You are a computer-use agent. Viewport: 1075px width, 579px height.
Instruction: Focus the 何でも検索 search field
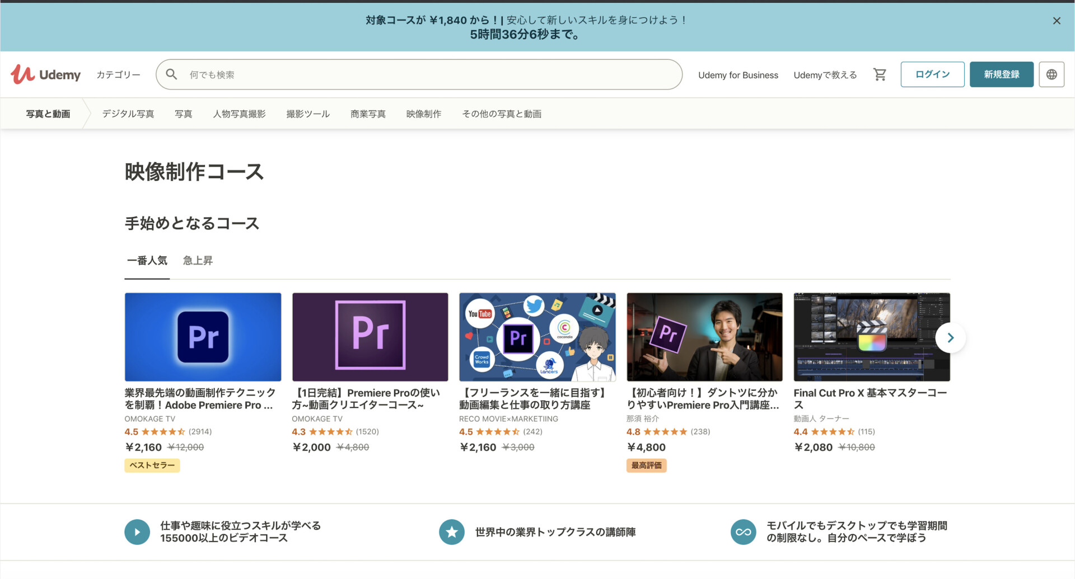tap(419, 74)
